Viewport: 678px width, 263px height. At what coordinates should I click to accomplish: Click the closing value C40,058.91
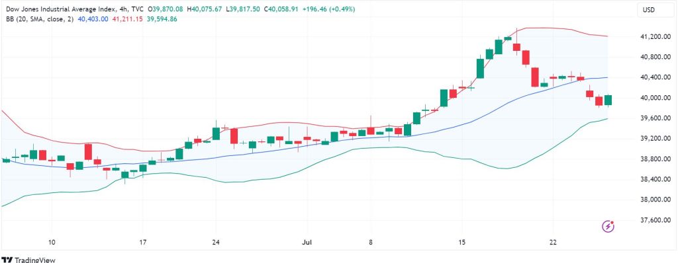(279, 9)
